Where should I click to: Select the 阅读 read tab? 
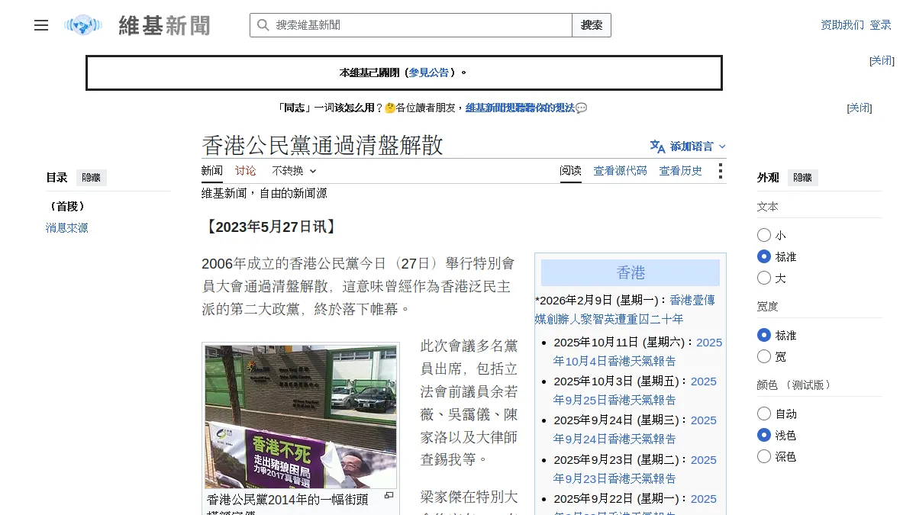point(570,171)
